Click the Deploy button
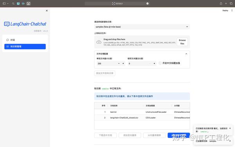 [x=225, y=10]
